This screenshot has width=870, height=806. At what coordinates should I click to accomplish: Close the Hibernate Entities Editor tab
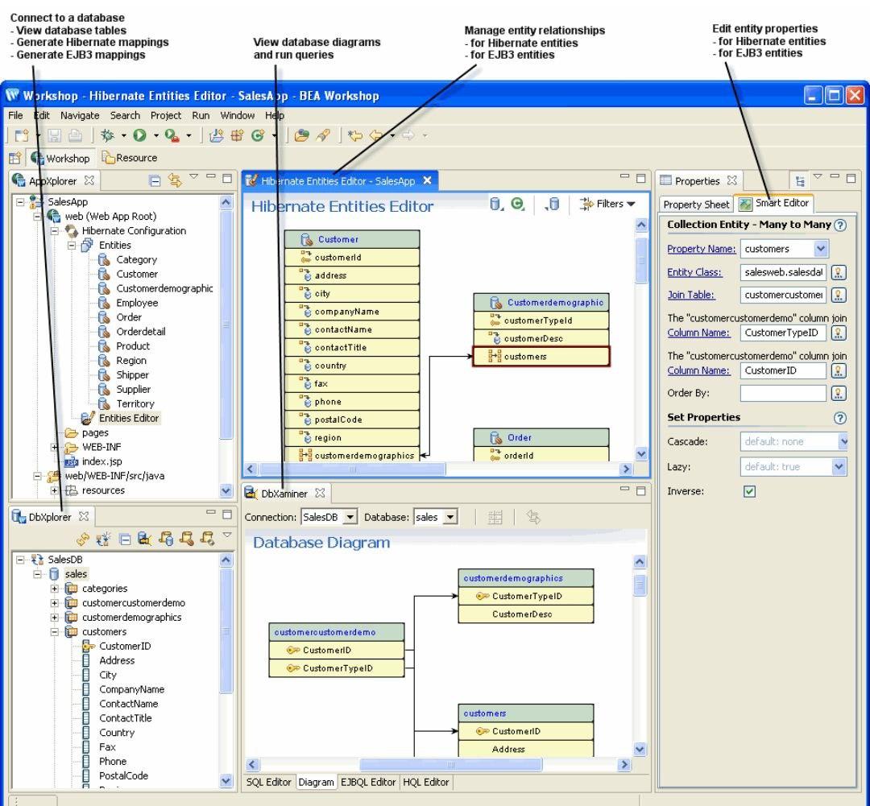point(427,180)
